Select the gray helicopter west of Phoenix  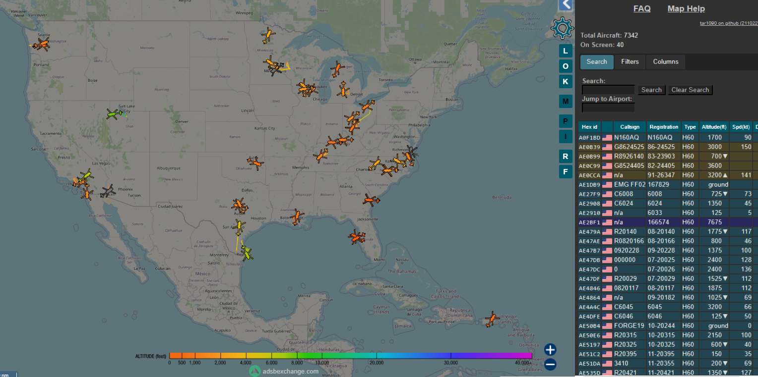pyautogui.click(x=108, y=191)
